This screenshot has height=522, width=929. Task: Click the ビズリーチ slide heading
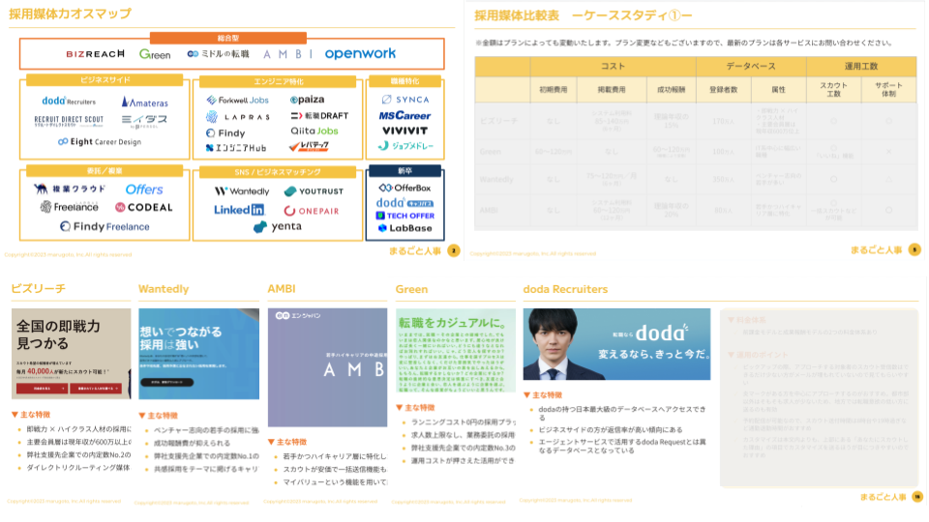pos(39,288)
